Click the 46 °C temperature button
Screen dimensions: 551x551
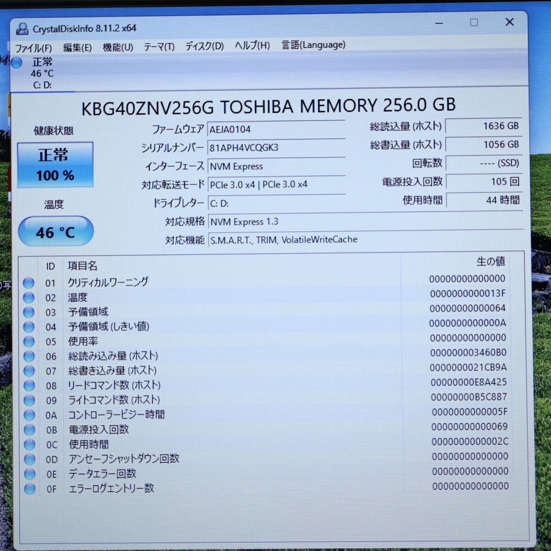pos(56,232)
